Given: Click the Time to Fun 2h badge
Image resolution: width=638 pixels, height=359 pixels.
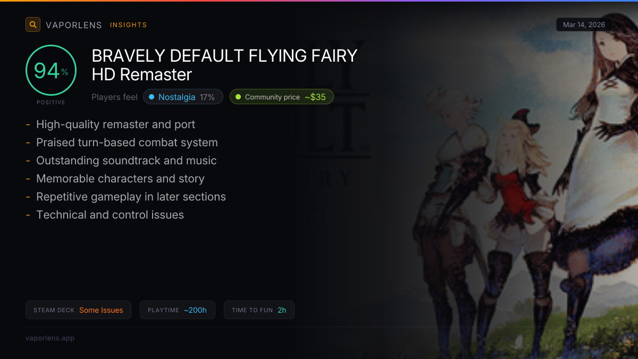Looking at the screenshot, I should click(259, 310).
